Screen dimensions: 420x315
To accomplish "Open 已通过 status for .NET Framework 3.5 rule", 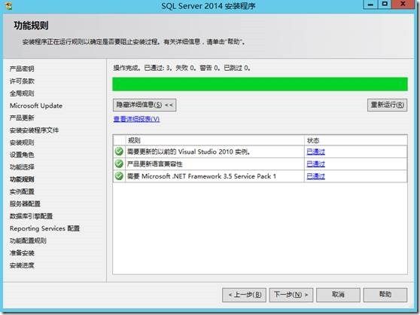I will tap(316, 176).
